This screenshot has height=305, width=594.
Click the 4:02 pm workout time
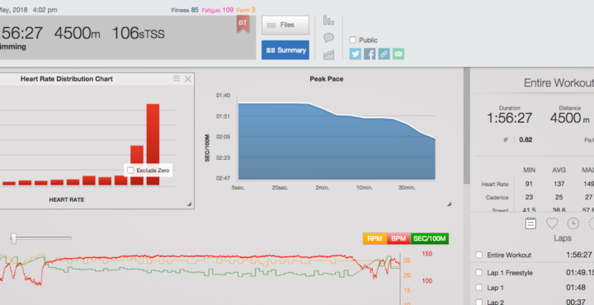coord(45,10)
